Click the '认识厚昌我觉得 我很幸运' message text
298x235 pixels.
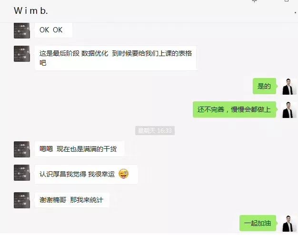[x=77, y=174]
